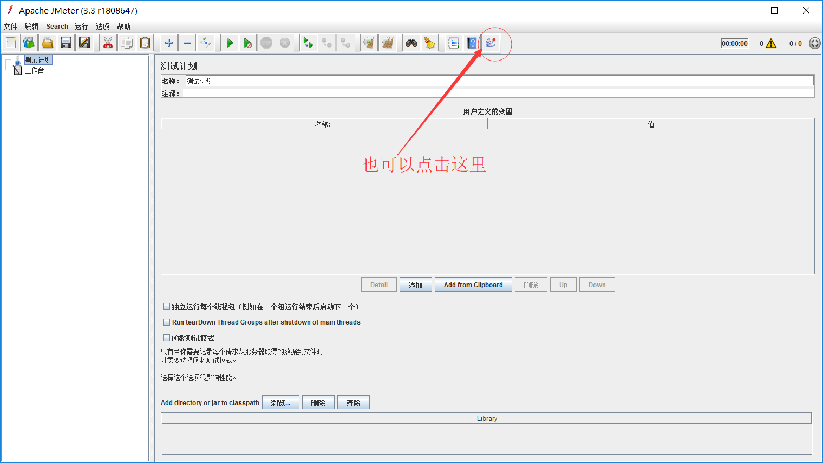Click the Detail button
Image resolution: width=823 pixels, height=463 pixels.
(379, 285)
